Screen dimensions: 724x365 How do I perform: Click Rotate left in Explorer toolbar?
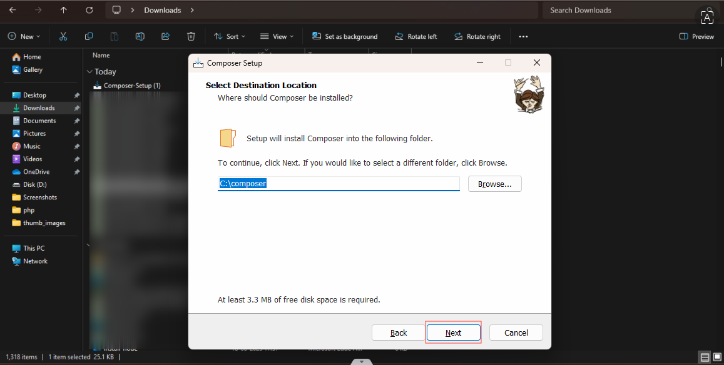click(416, 36)
